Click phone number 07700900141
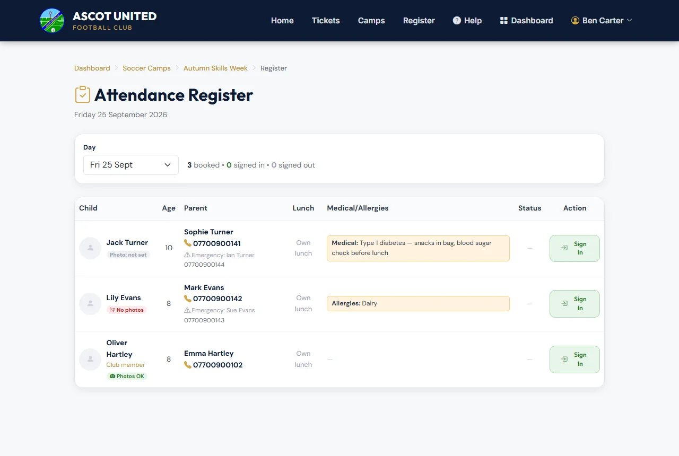 [x=217, y=243]
